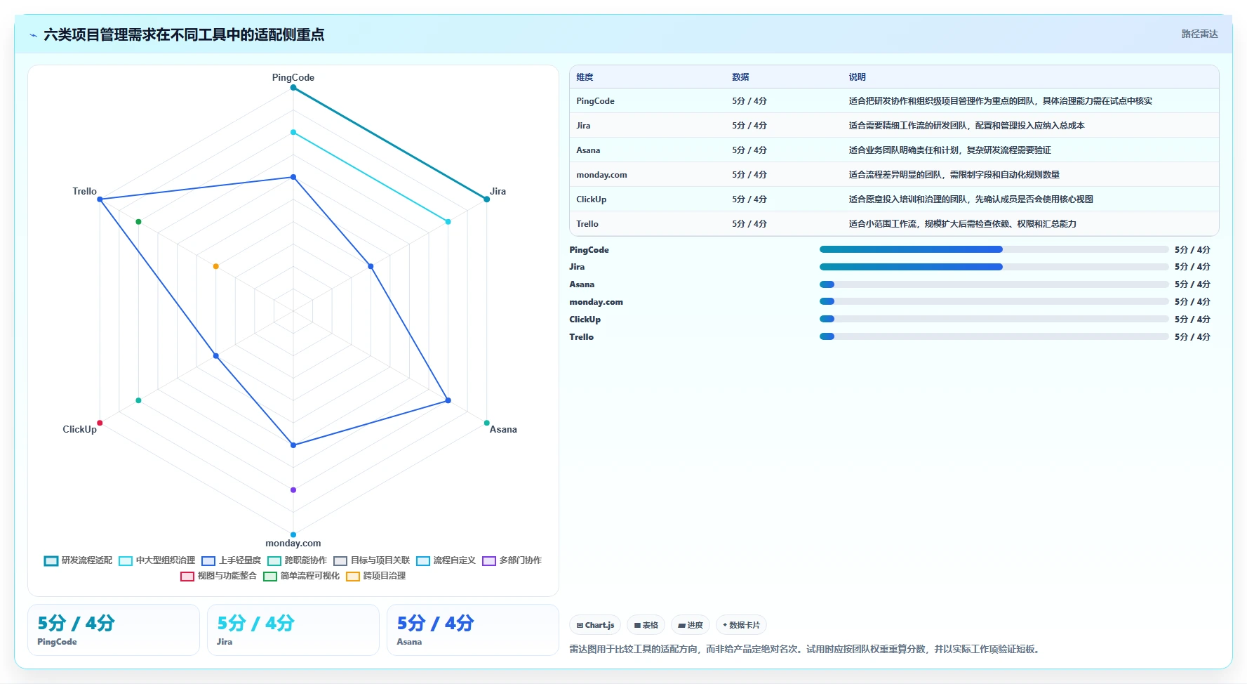Click description starting 适合愿意投入培训

(971, 199)
